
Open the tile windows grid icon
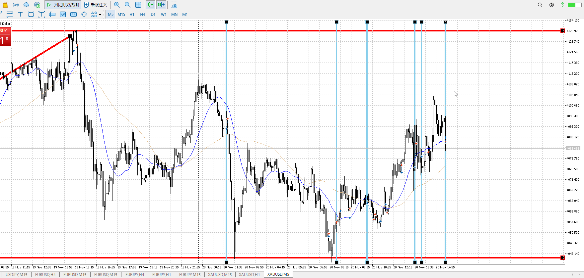pos(138,5)
